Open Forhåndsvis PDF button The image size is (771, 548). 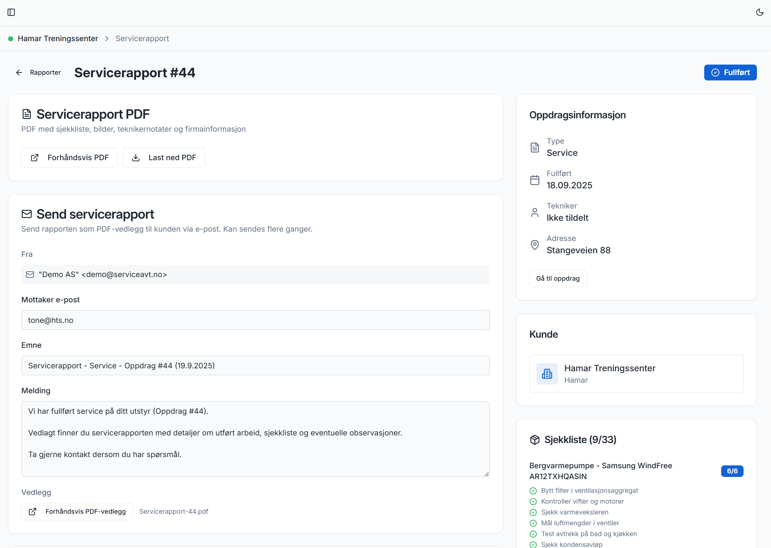(70, 158)
